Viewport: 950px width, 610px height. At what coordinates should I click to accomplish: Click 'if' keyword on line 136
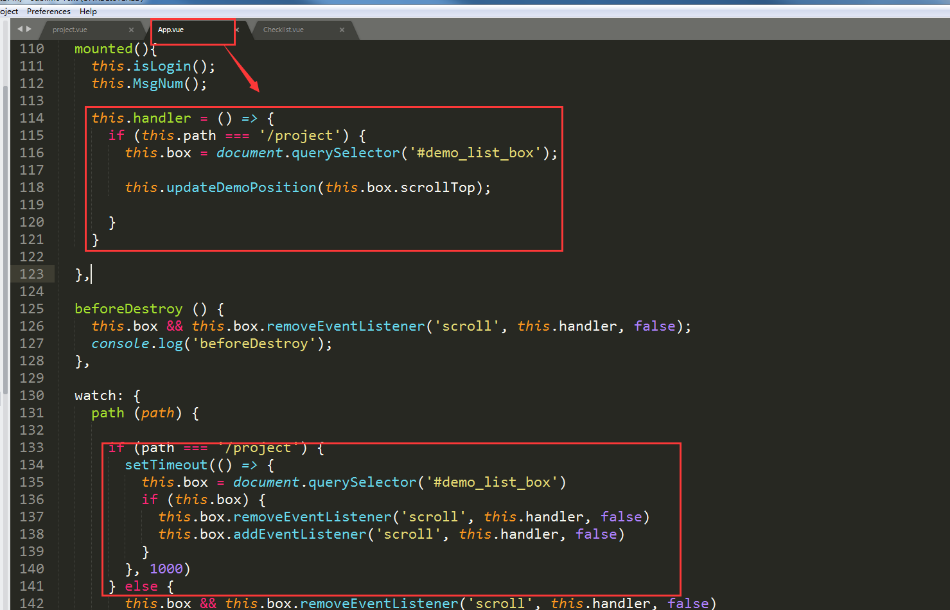click(x=150, y=500)
